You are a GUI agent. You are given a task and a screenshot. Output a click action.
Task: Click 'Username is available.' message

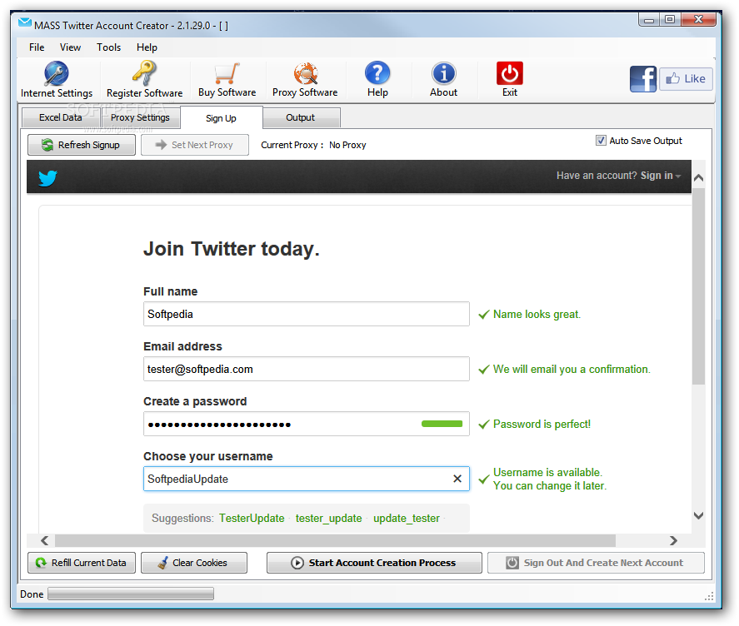click(547, 473)
